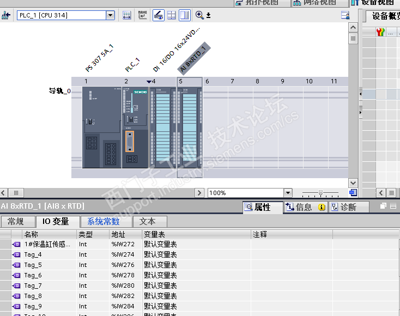Click the tag icon on the Tag_5 row
This screenshot has width=400, height=316.
(x=16, y=265)
